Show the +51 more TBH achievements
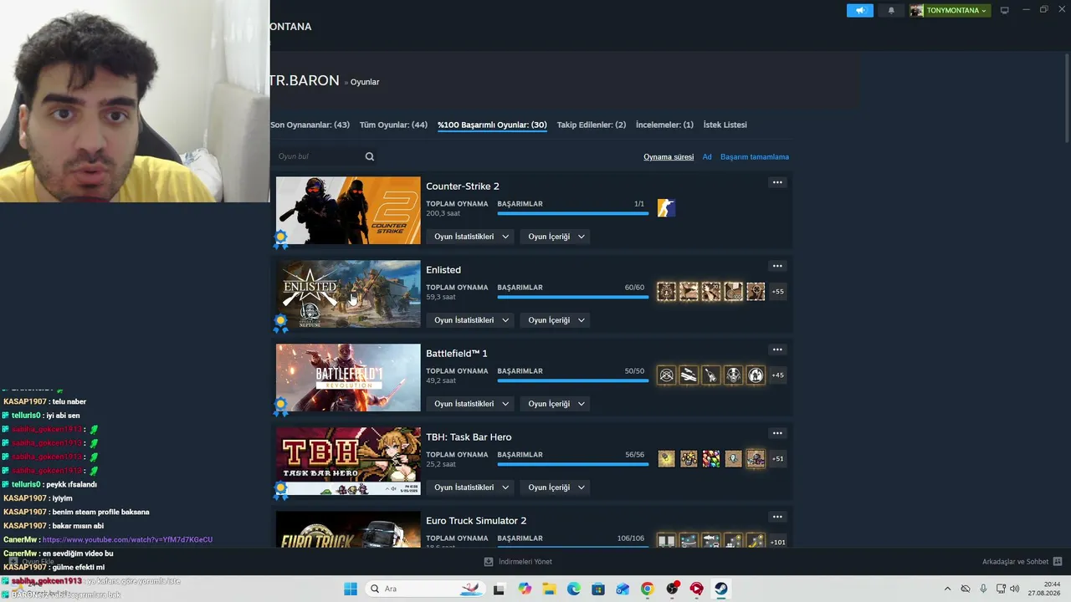 pos(778,458)
